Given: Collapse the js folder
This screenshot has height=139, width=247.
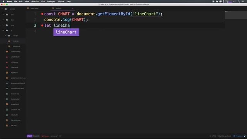Looking at the screenshot, I should click(x=3, y=31).
